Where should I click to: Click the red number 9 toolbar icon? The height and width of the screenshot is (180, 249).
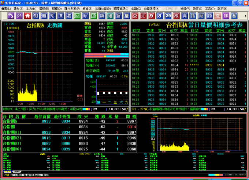coord(151,16)
